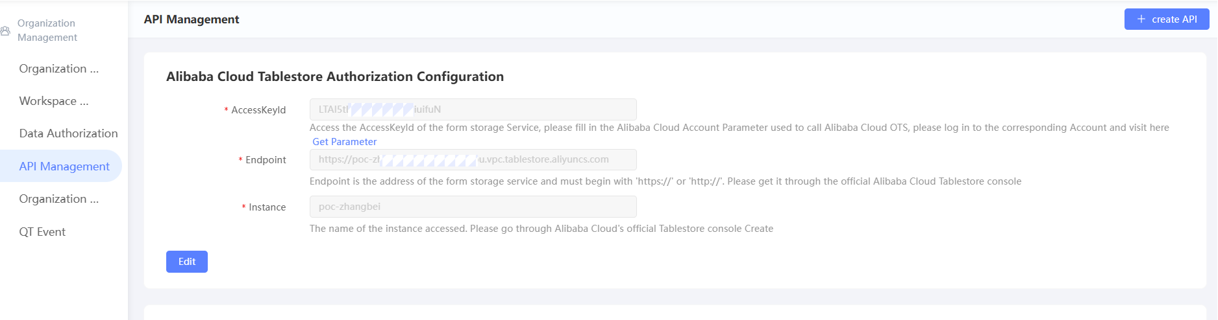Click the Endpoint input field
The height and width of the screenshot is (320, 1218).
[x=473, y=159]
